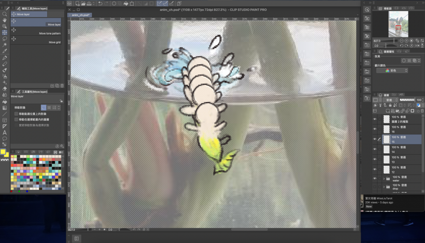Click Flip horizontal in Navigator
Viewport: 425px width, 243px height.
coord(417,46)
